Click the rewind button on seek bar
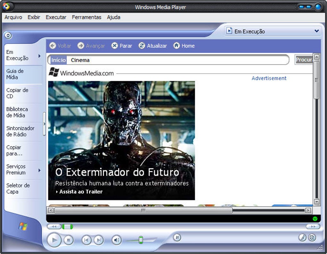 [54, 226]
